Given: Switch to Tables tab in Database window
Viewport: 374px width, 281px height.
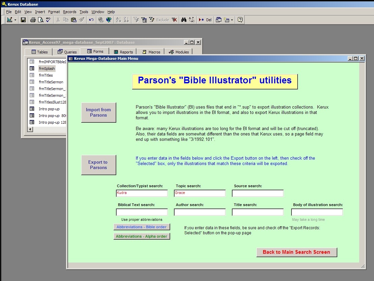Looking at the screenshot, I should coord(39,52).
